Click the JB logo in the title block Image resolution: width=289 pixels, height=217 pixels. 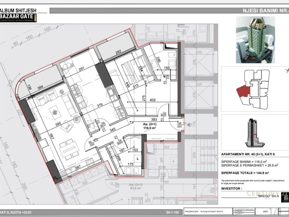(x=285, y=198)
